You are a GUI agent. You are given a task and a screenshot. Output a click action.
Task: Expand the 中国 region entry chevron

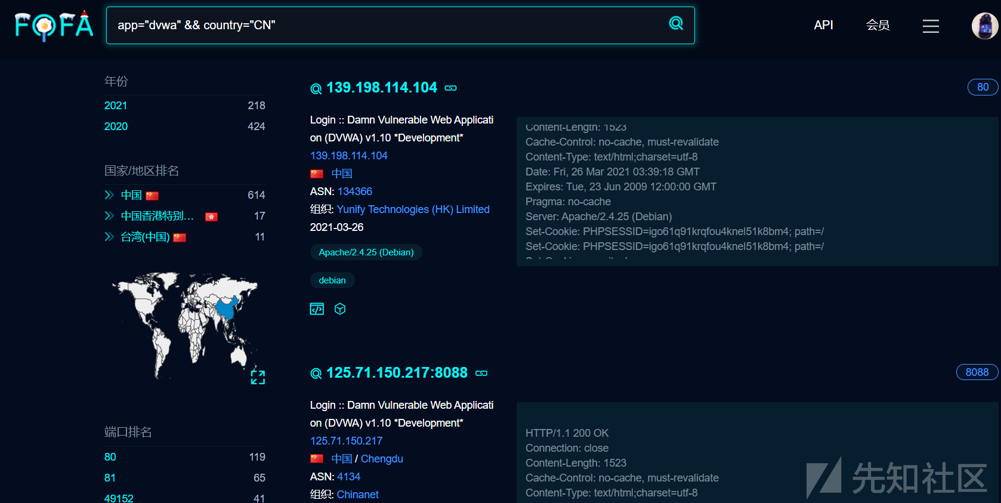109,195
